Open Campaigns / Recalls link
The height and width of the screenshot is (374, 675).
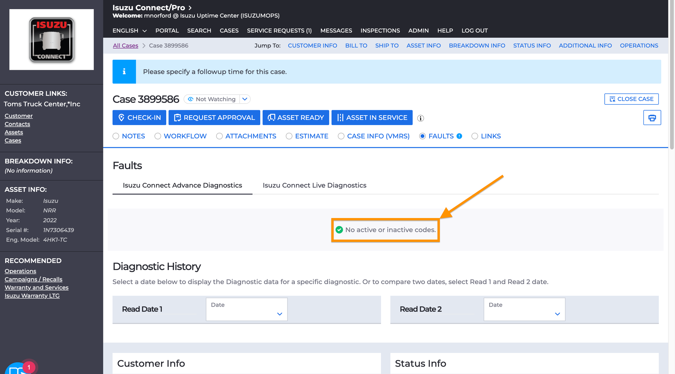pos(33,279)
